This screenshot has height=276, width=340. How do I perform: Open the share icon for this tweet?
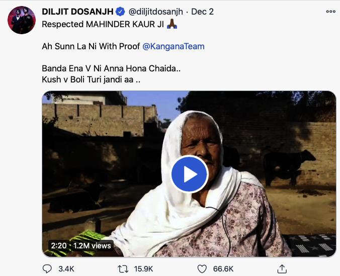pos(282,268)
